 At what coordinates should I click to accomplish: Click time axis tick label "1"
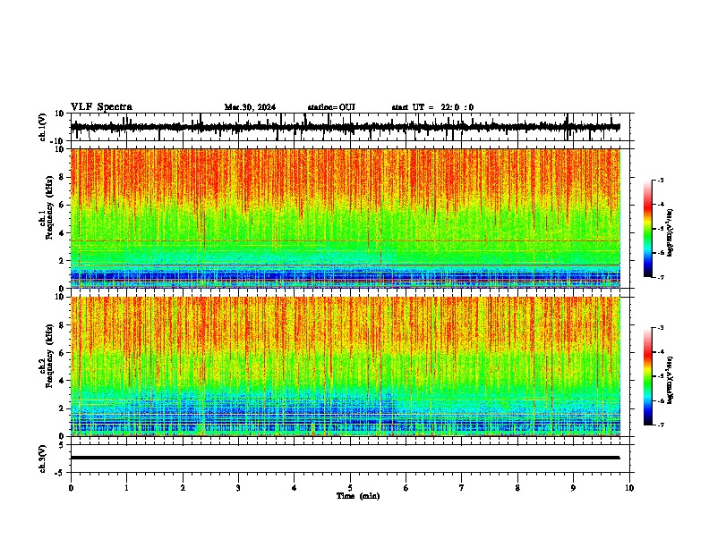coord(126,488)
